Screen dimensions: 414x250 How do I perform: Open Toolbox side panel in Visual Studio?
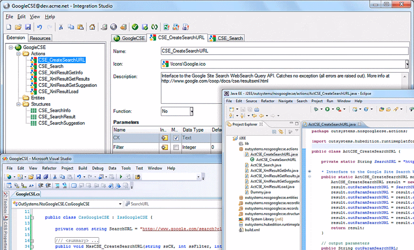click(5, 203)
